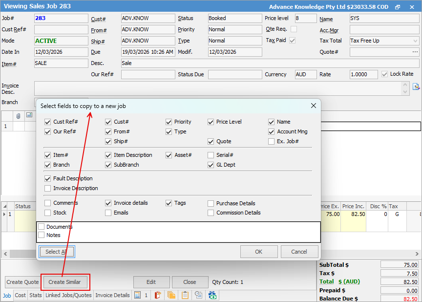This screenshot has height=302, width=422.
Task: Uncheck the Our Ref# checkbox
Action: point(48,131)
